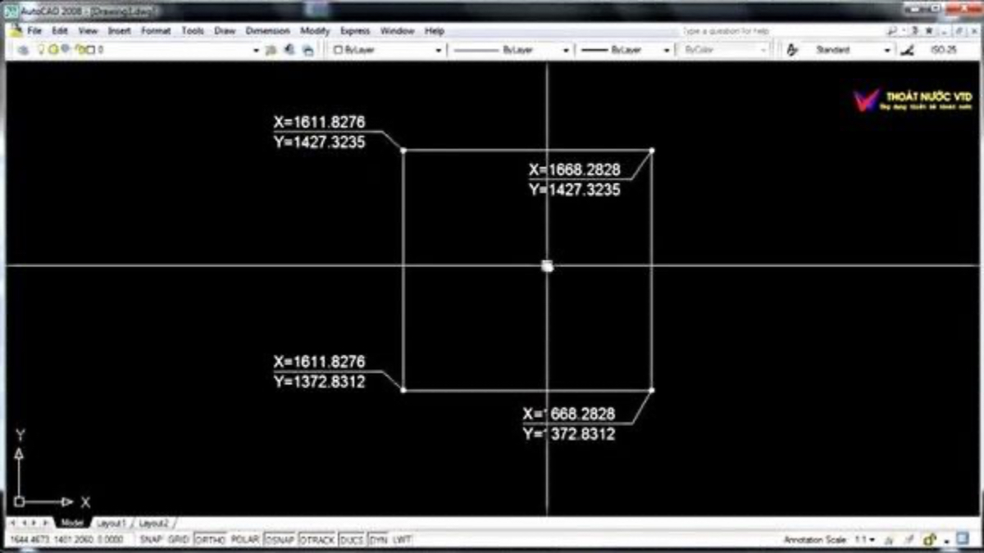Open the Modify menu
This screenshot has height=553, width=984.
(x=315, y=30)
